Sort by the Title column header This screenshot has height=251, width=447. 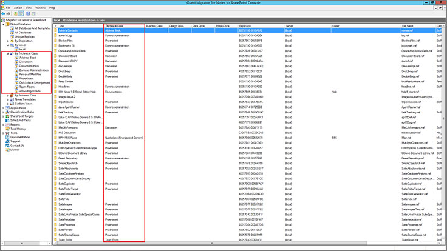81,26
